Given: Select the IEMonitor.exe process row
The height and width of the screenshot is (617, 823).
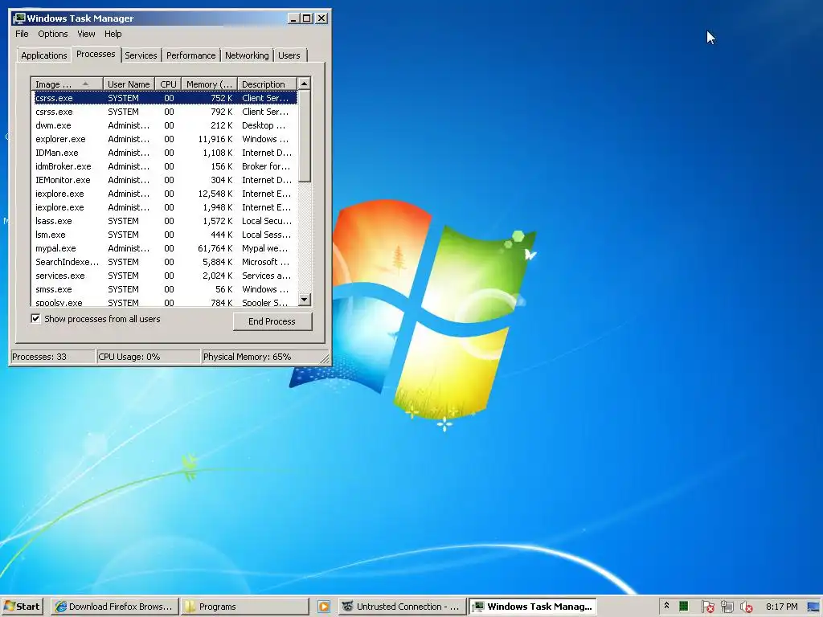Looking at the screenshot, I should coord(164,180).
